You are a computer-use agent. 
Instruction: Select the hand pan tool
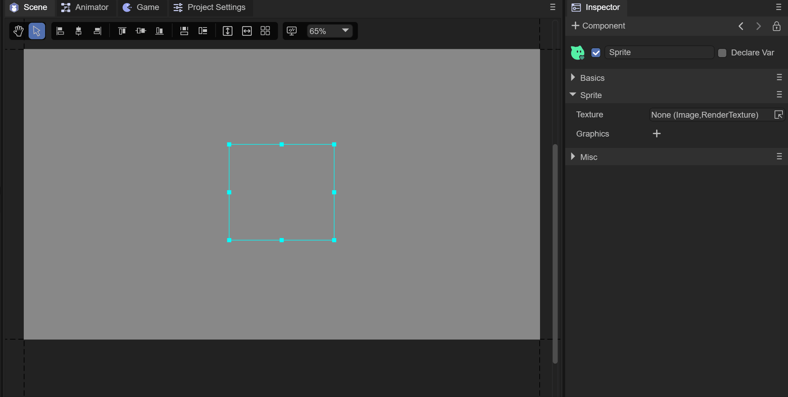click(x=18, y=31)
